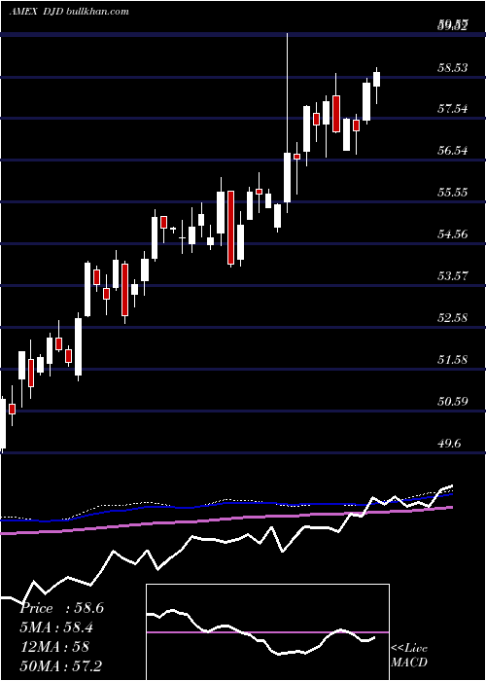Click the MACD inset chart line
Screen dimensions: 486x681
pyautogui.click(x=260, y=632)
